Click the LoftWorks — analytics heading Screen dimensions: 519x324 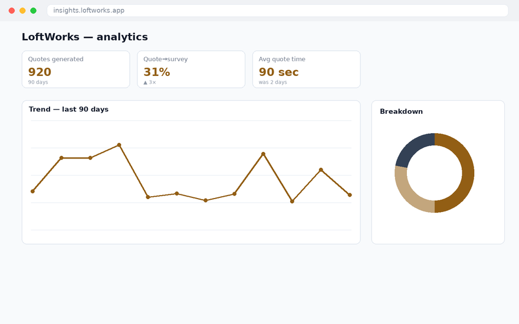point(85,37)
